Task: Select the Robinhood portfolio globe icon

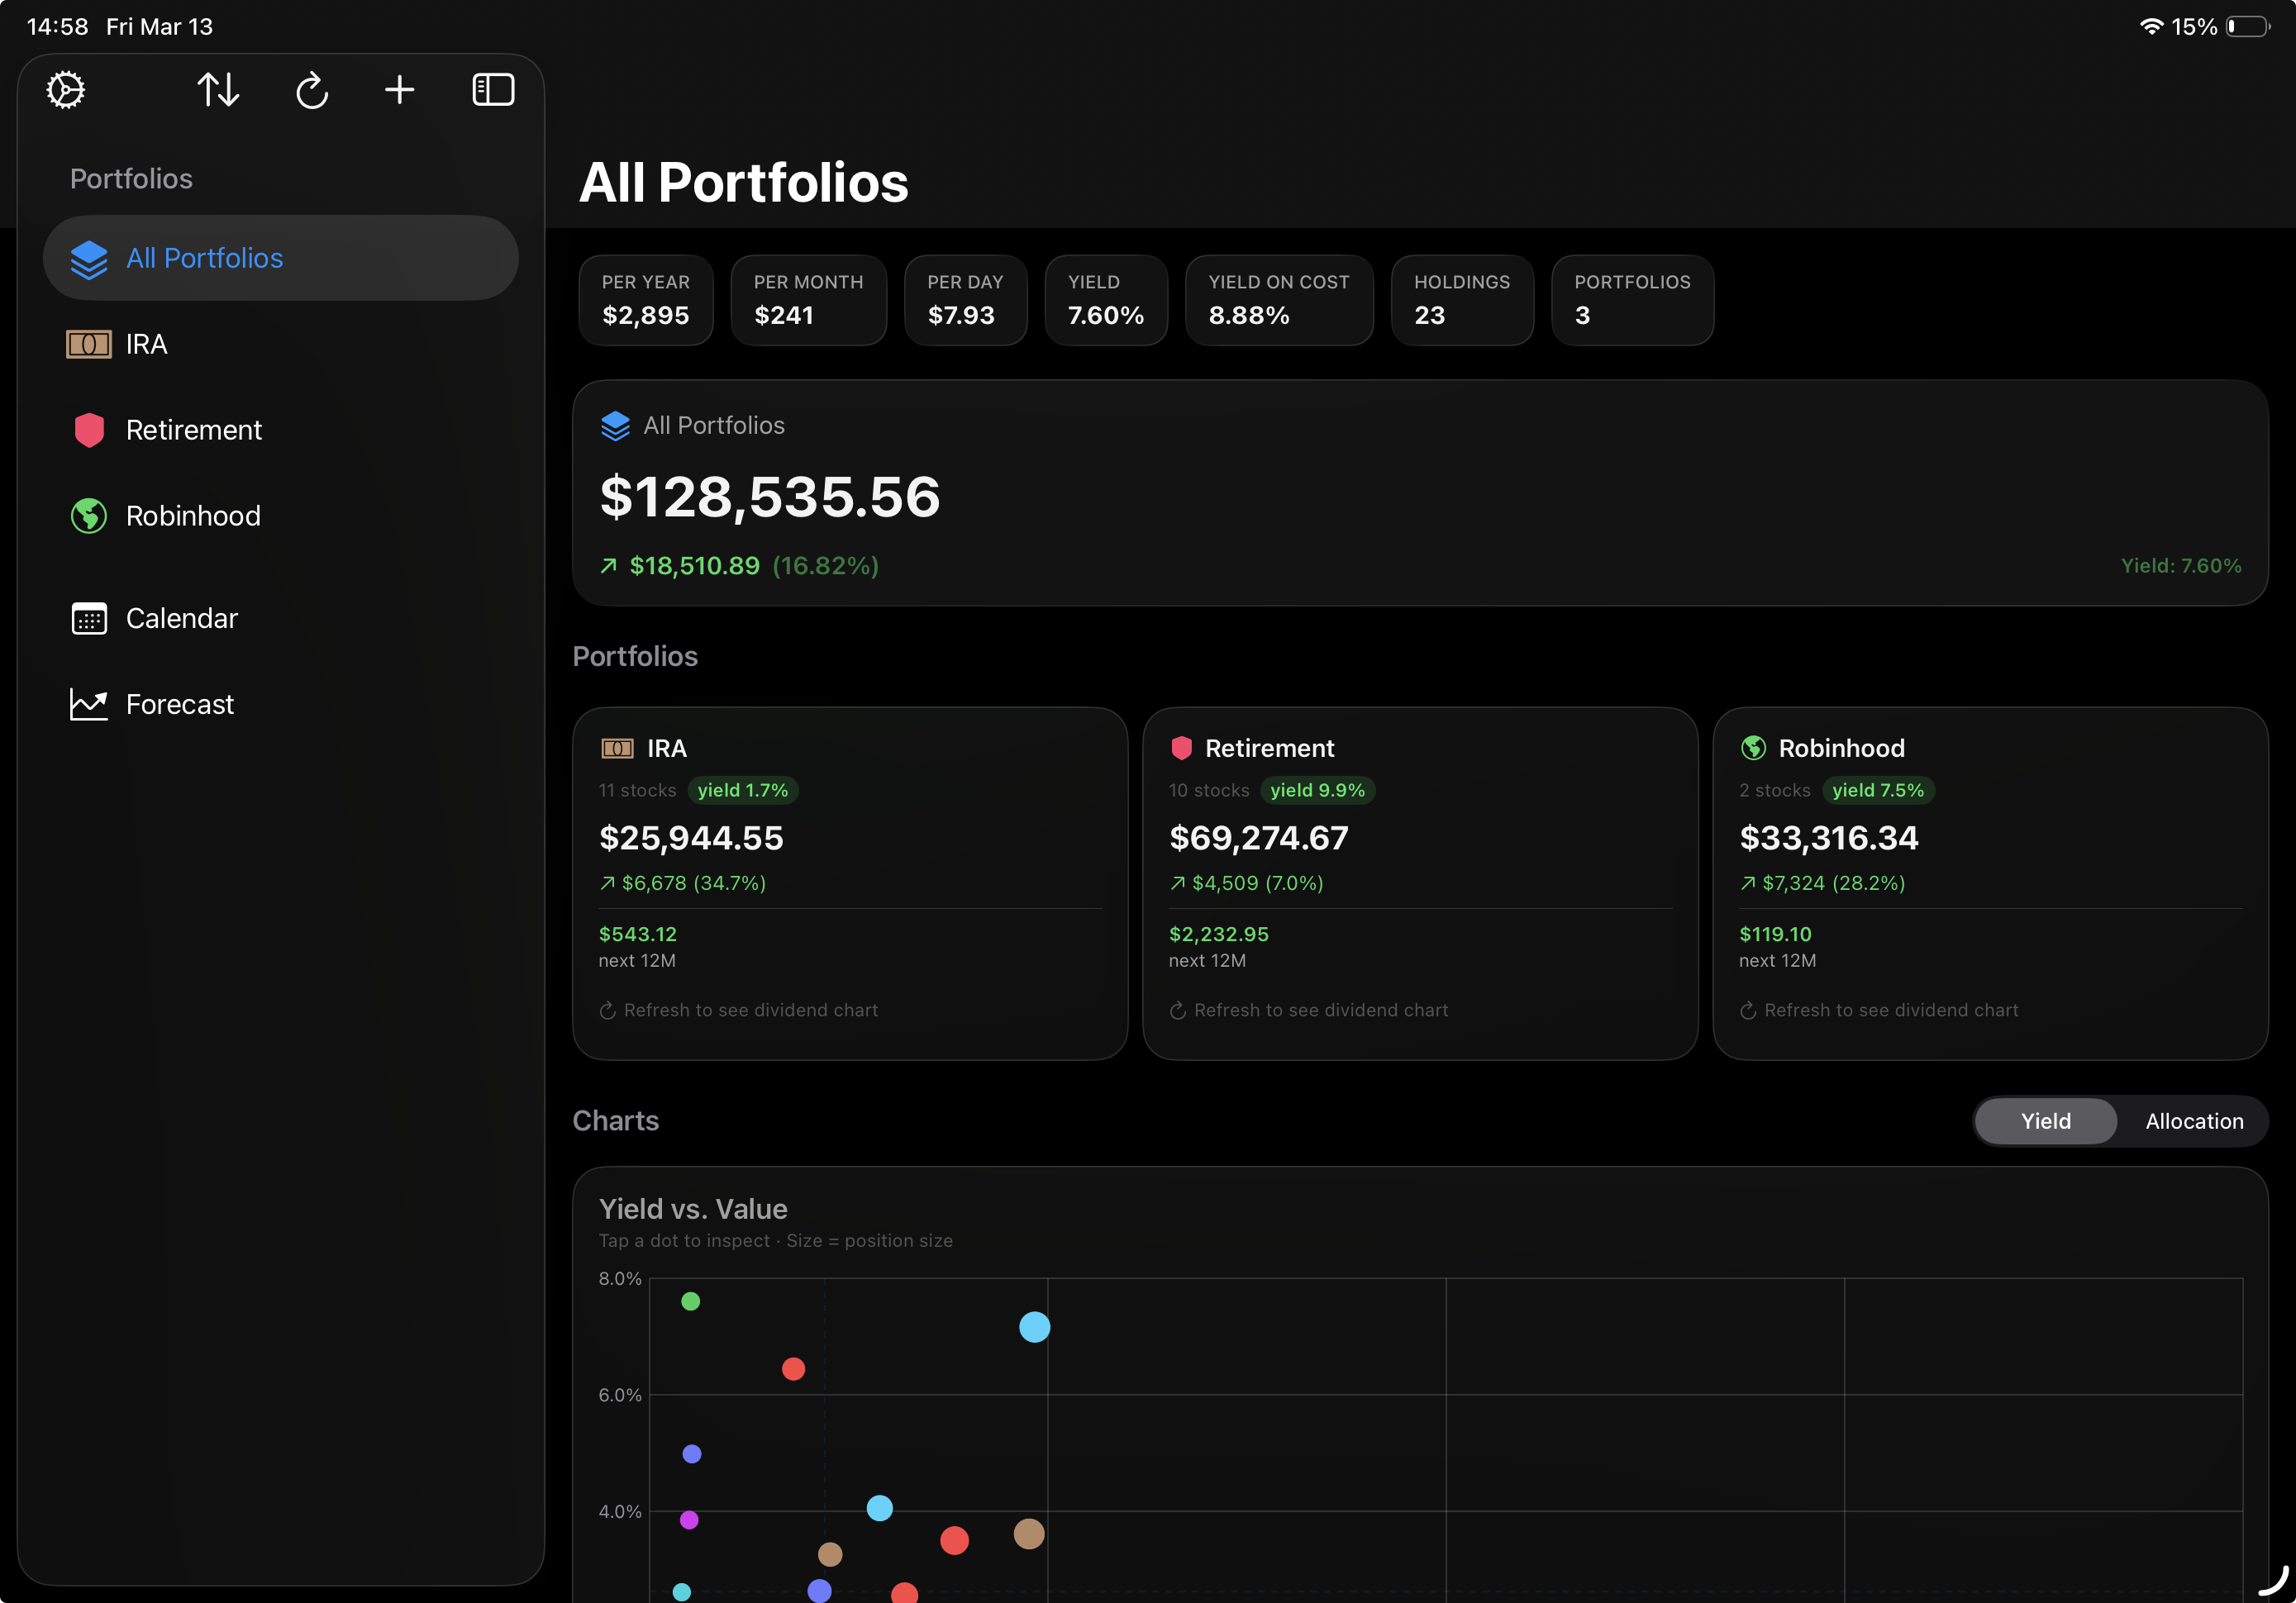Action: [x=88, y=516]
